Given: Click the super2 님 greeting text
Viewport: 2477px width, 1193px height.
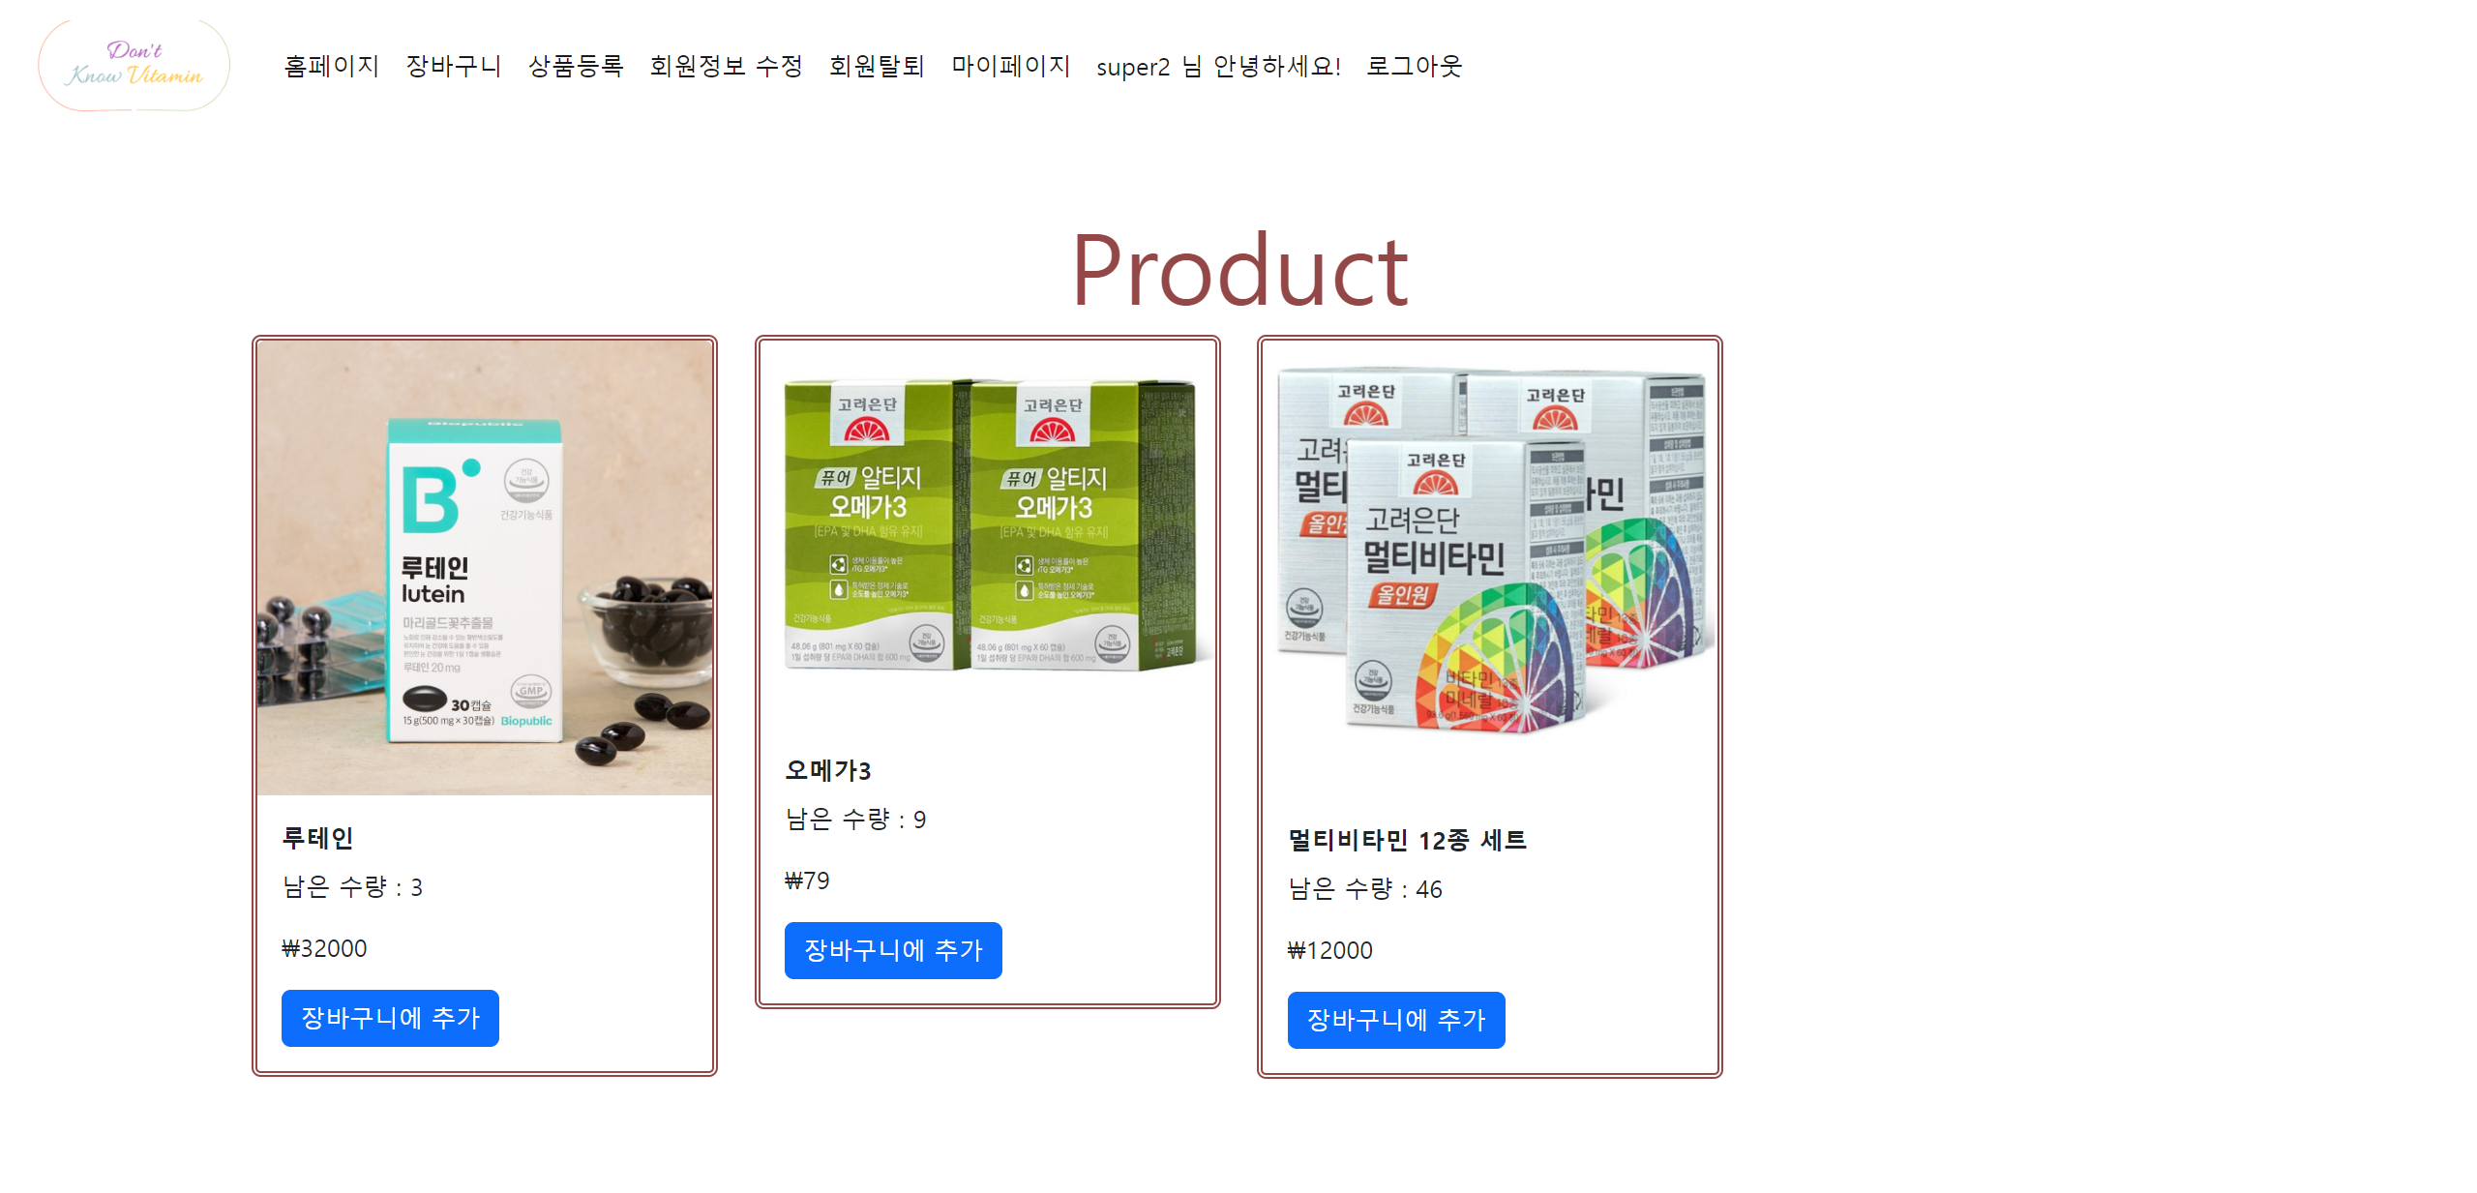Looking at the screenshot, I should (x=1218, y=66).
